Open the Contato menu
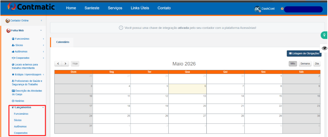Viewport: 328px width, 137px height. (x=164, y=8)
